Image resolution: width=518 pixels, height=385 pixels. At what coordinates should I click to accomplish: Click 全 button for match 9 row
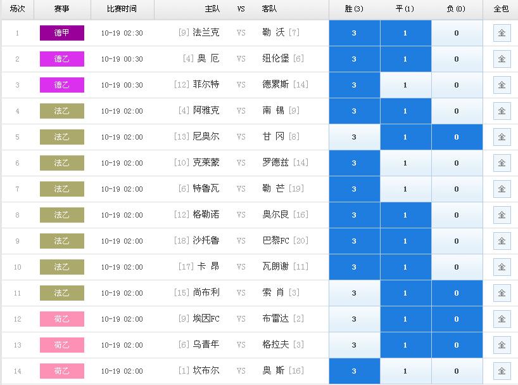click(x=502, y=241)
